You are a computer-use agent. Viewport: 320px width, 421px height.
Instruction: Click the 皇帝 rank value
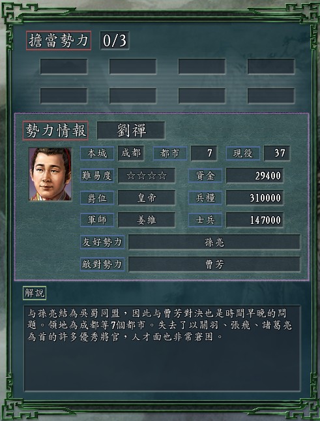147,198
